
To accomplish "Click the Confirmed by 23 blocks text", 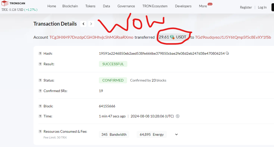I will pyautogui.click(x=148, y=80).
